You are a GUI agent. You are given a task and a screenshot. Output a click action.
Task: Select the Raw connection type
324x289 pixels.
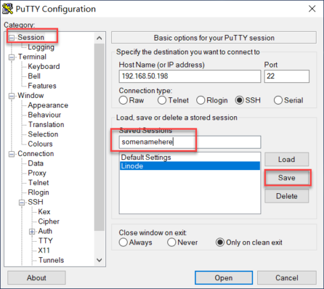(x=132, y=100)
